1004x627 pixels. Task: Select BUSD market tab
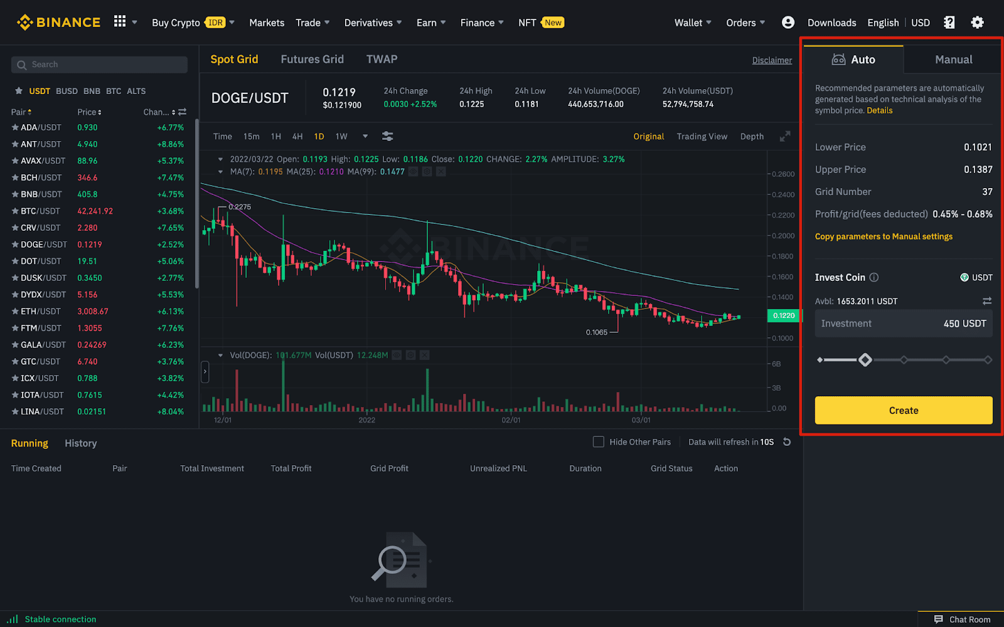tap(67, 91)
